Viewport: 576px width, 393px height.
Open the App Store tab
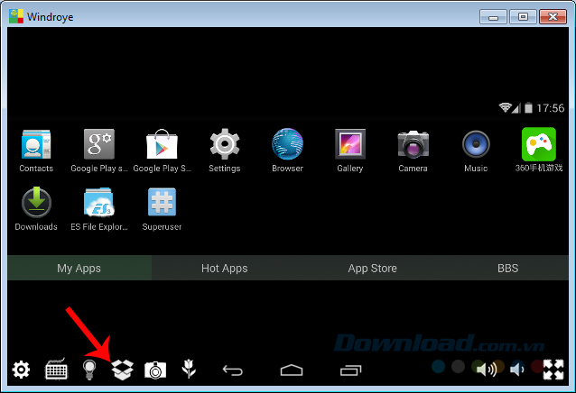pos(373,268)
